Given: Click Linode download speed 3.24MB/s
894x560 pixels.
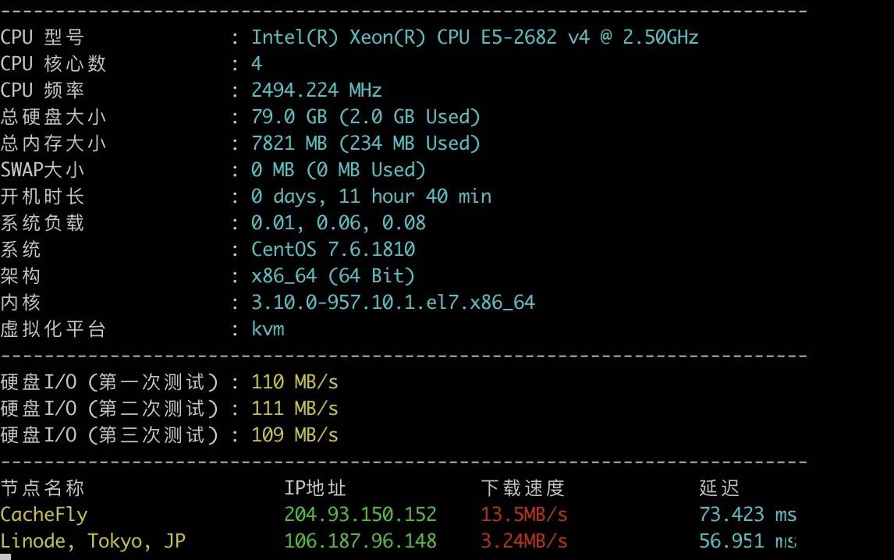Looking at the screenshot, I should 524,541.
